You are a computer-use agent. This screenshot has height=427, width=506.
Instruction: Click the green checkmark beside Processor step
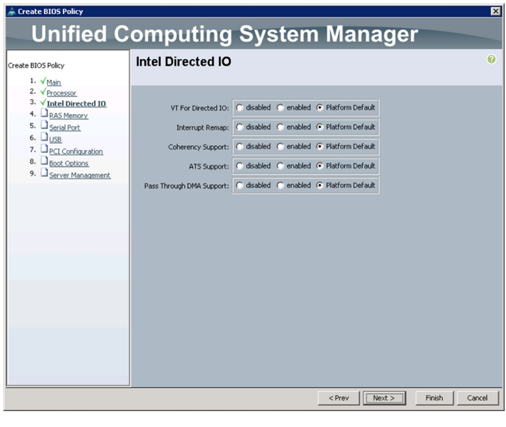[43, 91]
